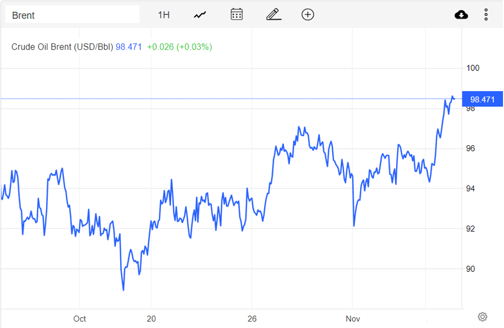Click the cloud download icon
The image size is (504, 328).
click(461, 15)
